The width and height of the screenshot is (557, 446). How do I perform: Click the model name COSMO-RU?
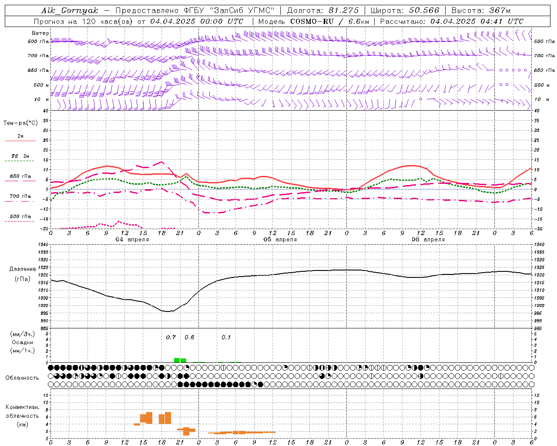[312, 21]
